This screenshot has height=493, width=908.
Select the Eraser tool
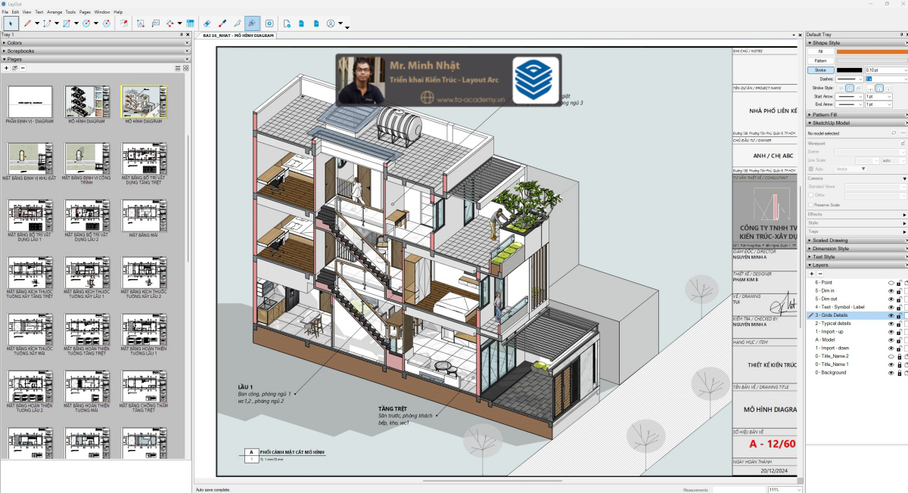point(207,23)
